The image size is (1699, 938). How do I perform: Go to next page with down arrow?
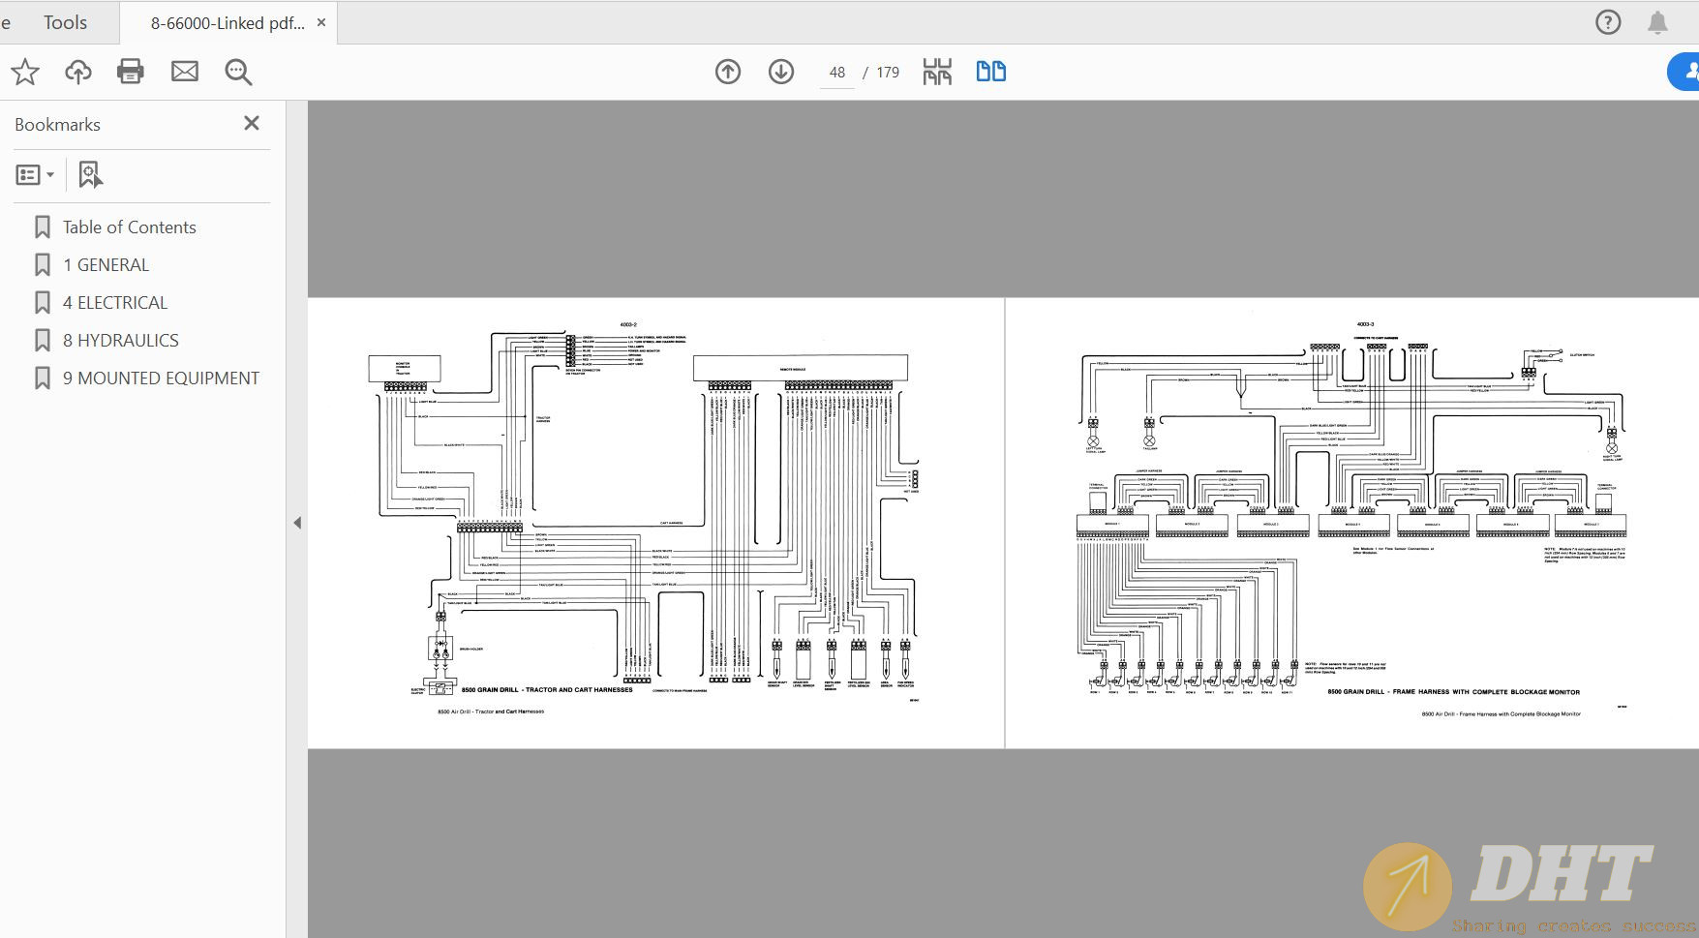coord(781,72)
